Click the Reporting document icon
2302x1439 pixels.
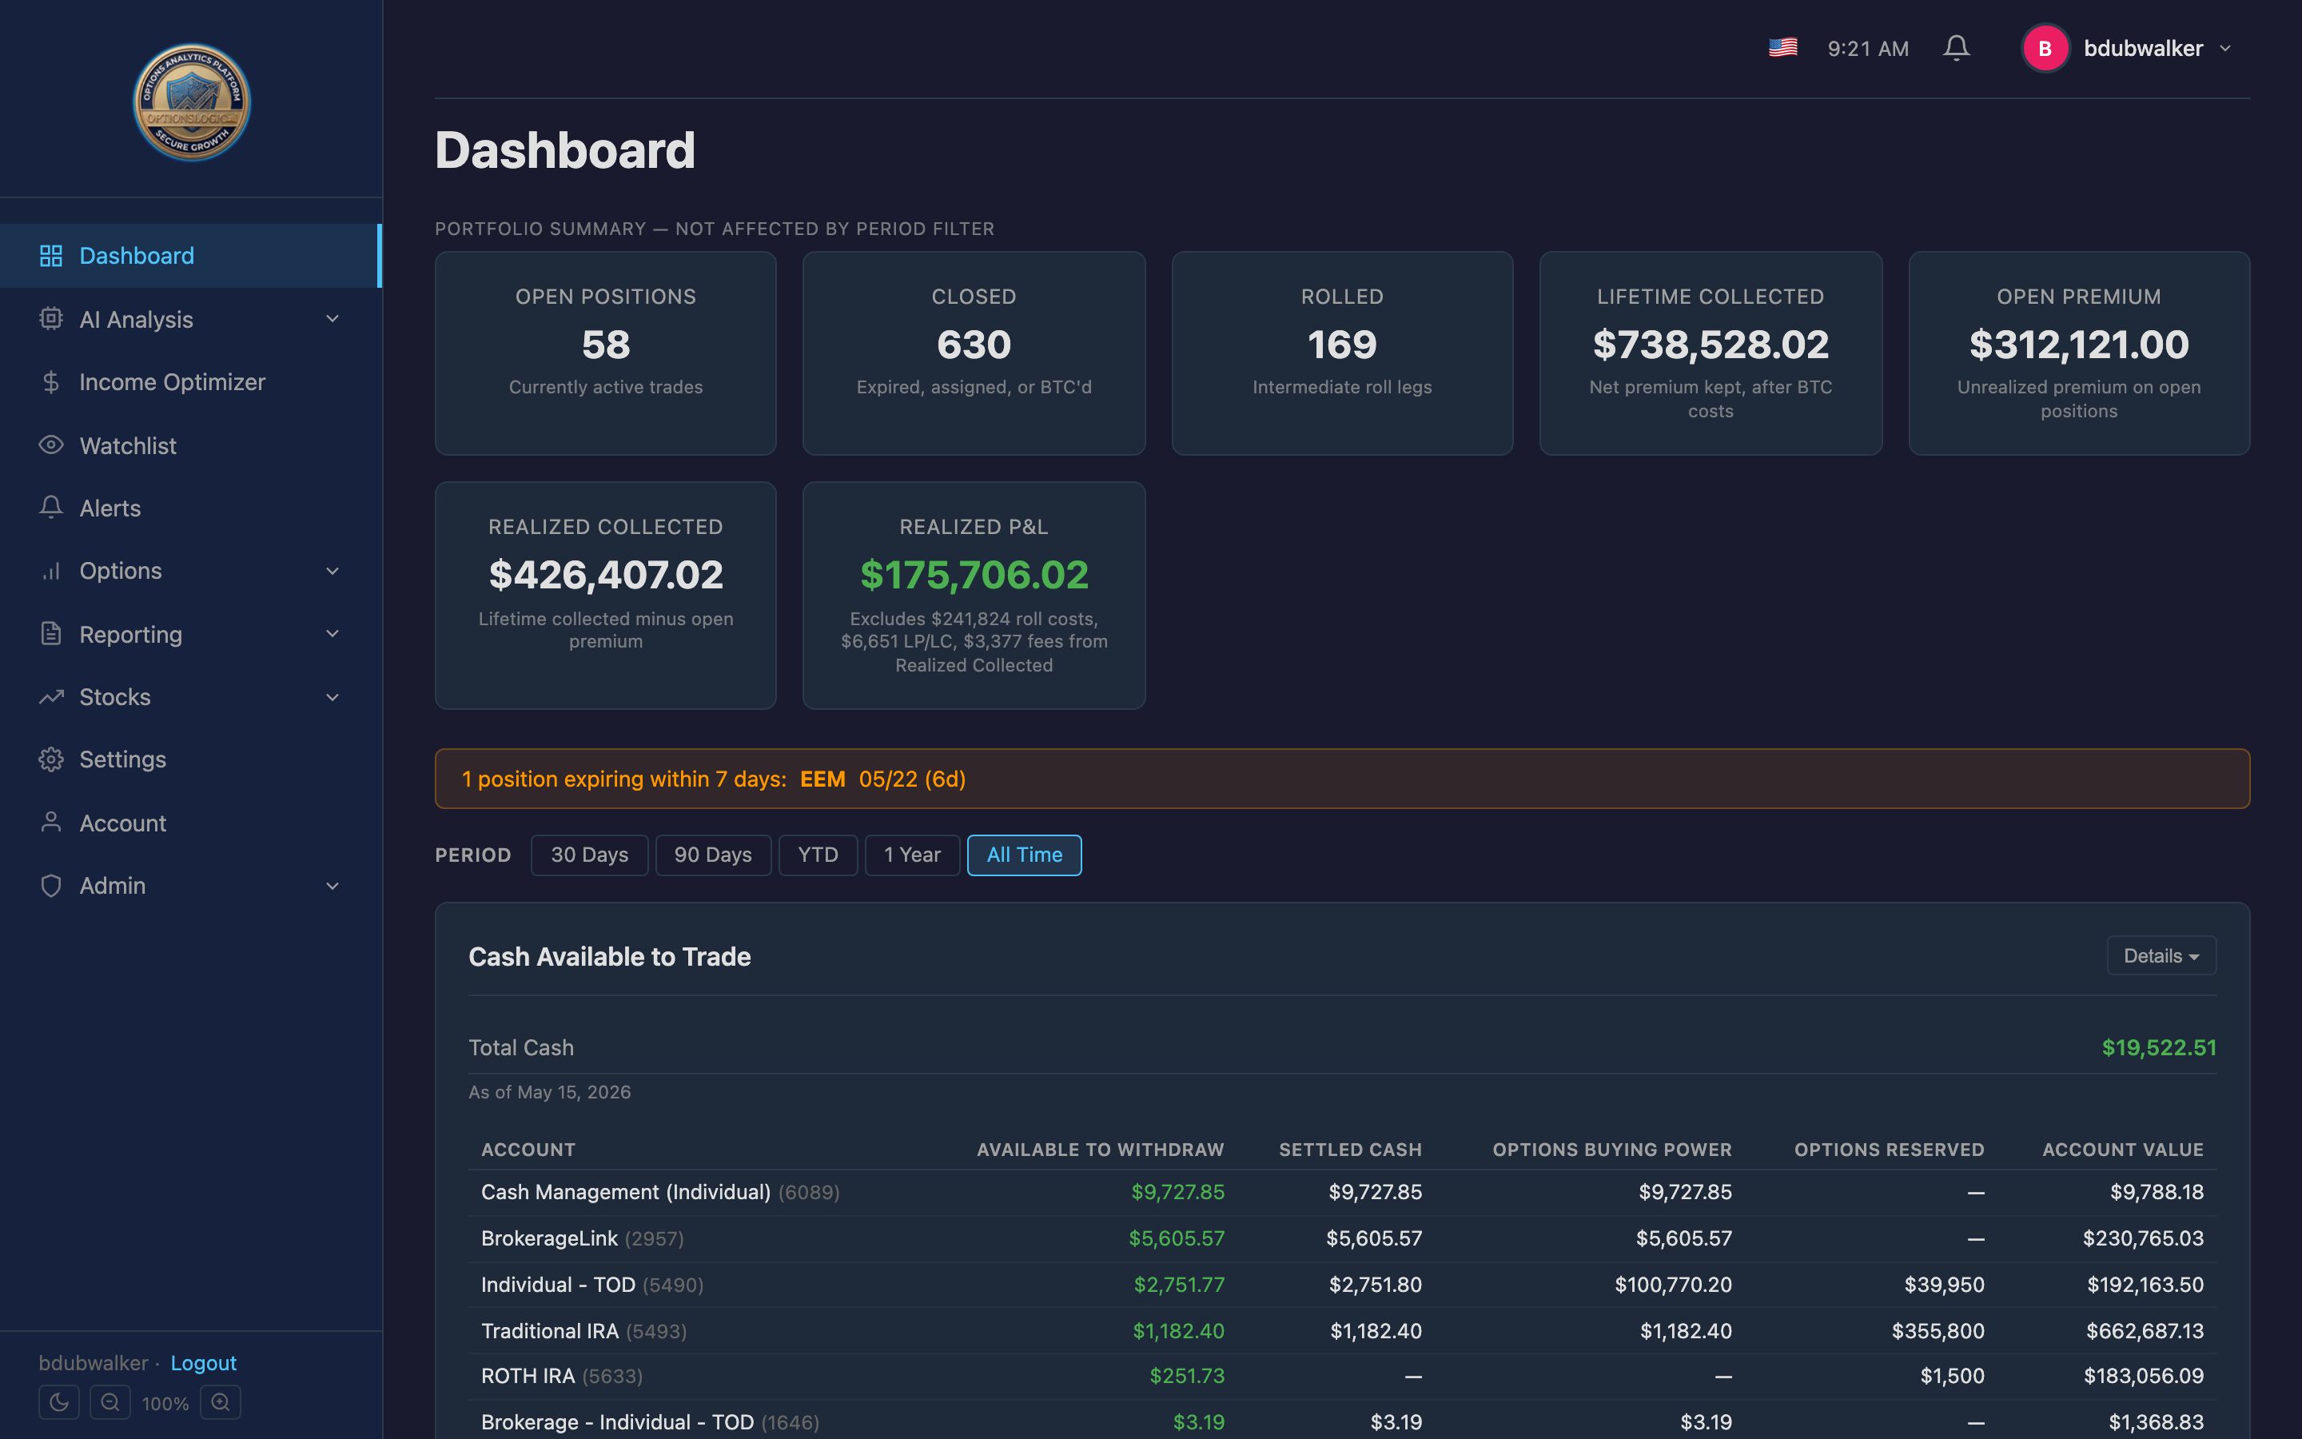[x=51, y=634]
